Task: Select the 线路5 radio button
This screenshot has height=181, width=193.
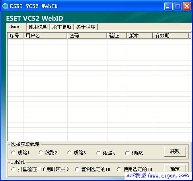Action: tap(134, 153)
